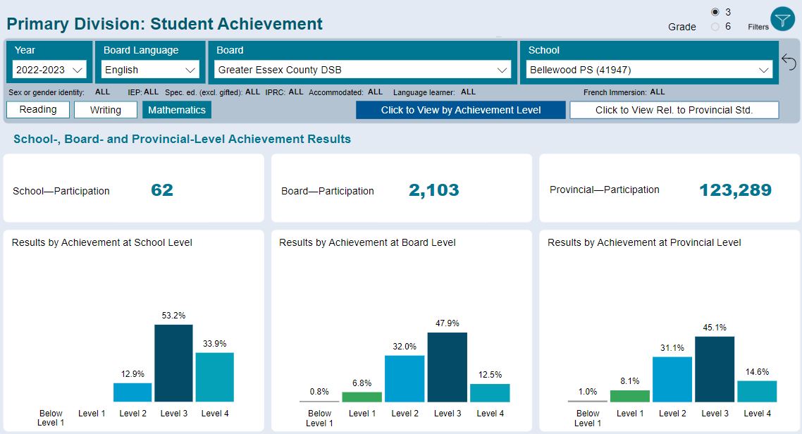Click the School Level 2 bar 12.9%

(132, 392)
